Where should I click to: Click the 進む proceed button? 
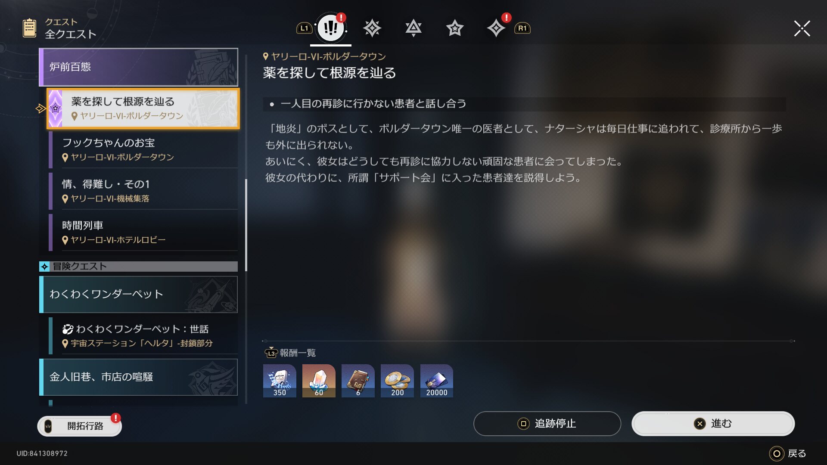click(713, 424)
